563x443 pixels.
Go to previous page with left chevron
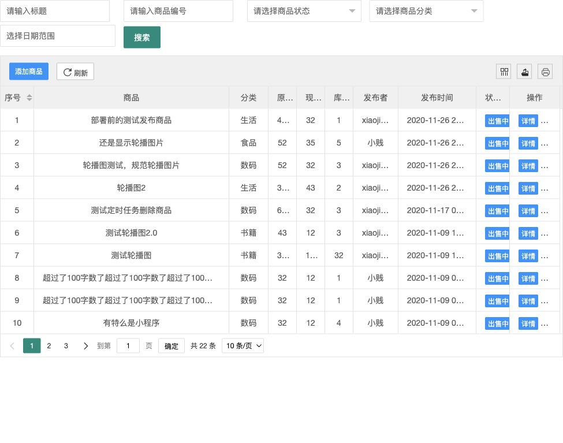pos(12,345)
